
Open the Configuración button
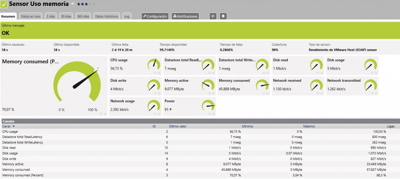(x=155, y=16)
